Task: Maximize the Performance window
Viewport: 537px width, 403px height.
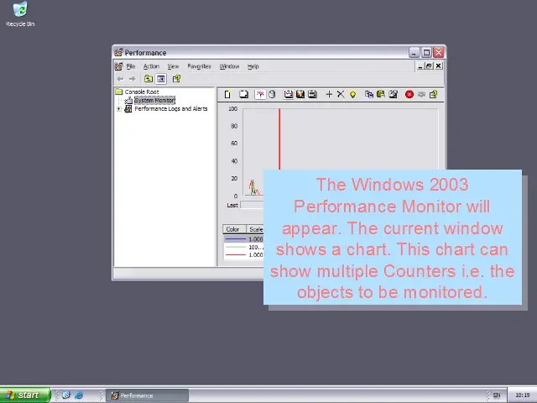Action: tap(426, 52)
